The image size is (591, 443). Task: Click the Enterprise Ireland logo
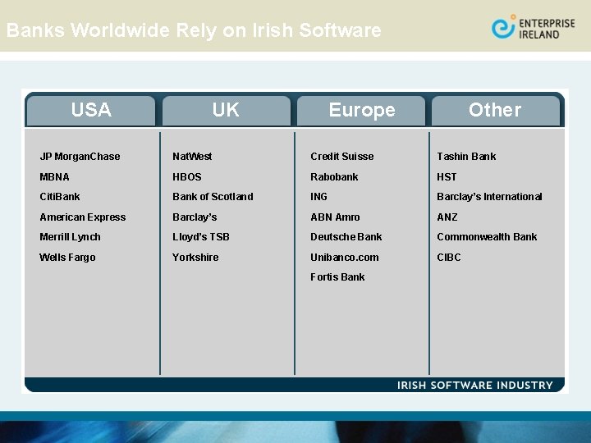(x=533, y=27)
